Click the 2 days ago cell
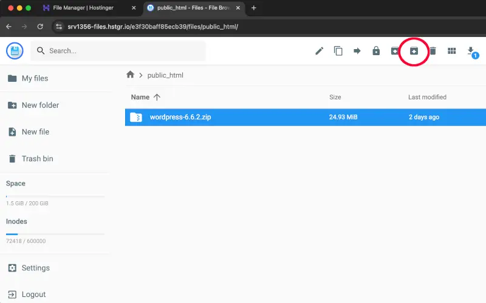 (423, 117)
